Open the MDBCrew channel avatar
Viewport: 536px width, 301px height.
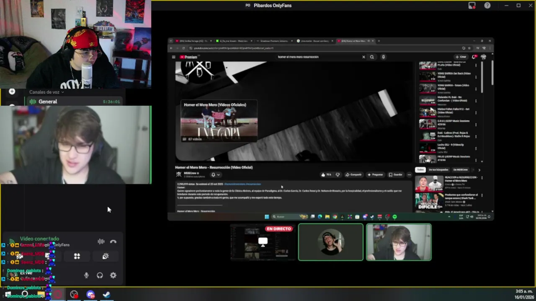(x=179, y=174)
